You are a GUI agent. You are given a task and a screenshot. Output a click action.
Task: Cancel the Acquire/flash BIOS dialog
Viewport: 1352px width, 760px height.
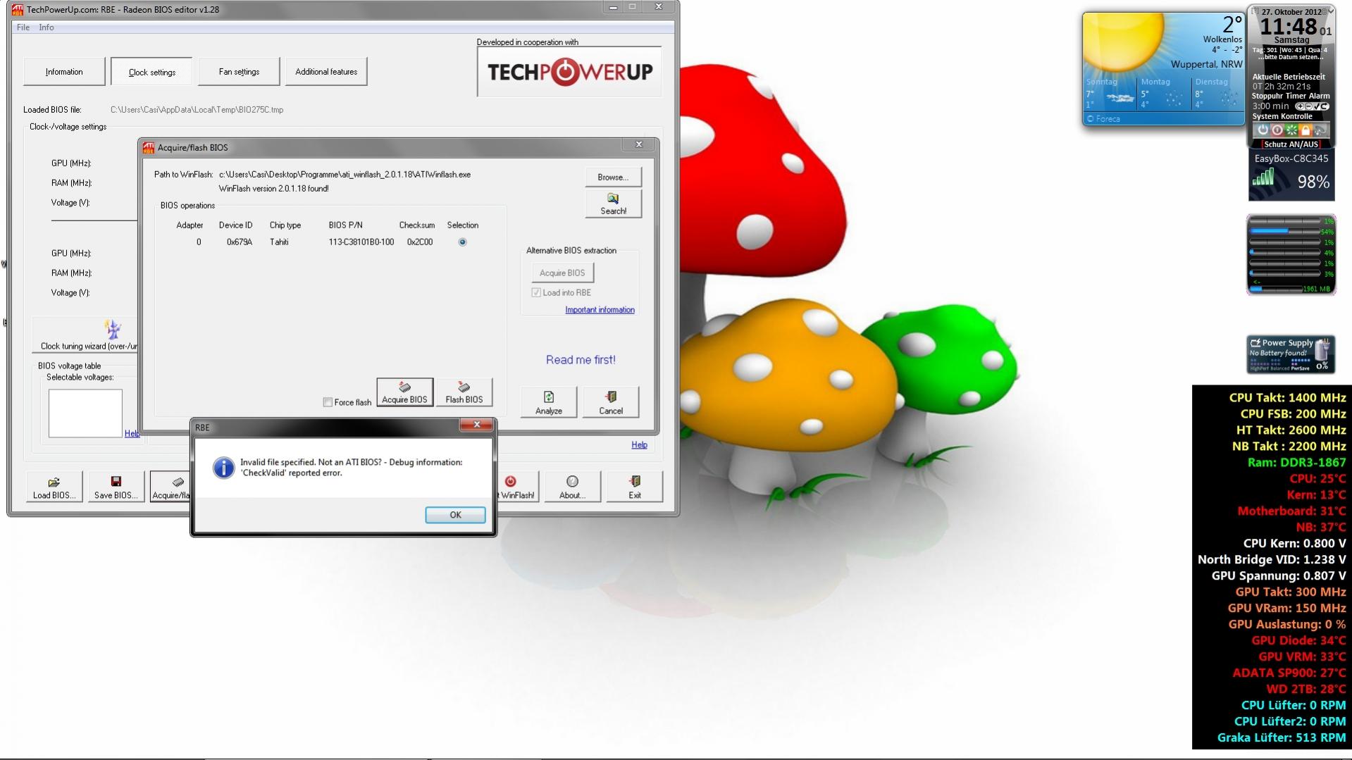tap(611, 402)
